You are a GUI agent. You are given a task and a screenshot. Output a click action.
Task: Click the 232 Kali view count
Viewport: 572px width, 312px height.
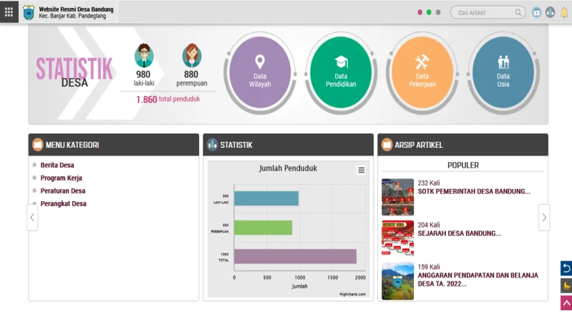(429, 183)
